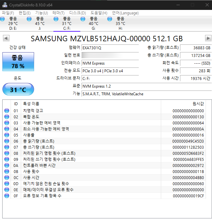Open the 도움말(H) menu
The width and height of the screenshot is (212, 220).
point(99,13)
